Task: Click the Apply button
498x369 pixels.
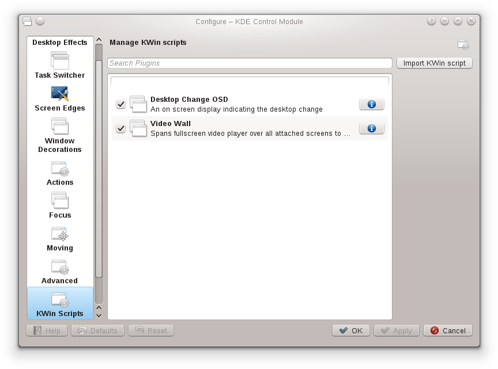Action: click(397, 330)
